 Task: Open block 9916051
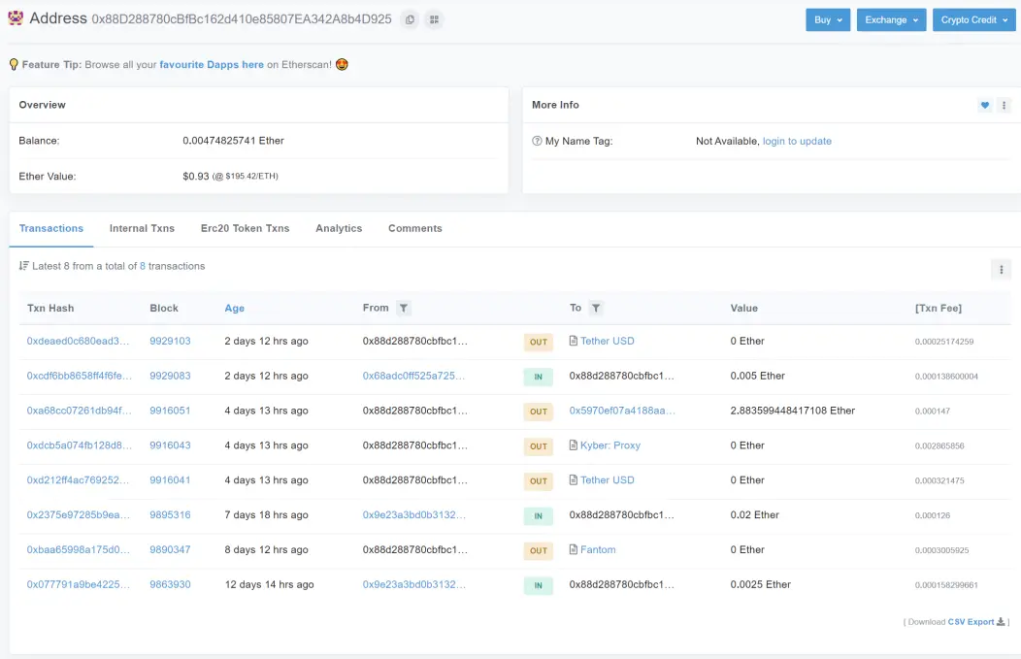170,411
